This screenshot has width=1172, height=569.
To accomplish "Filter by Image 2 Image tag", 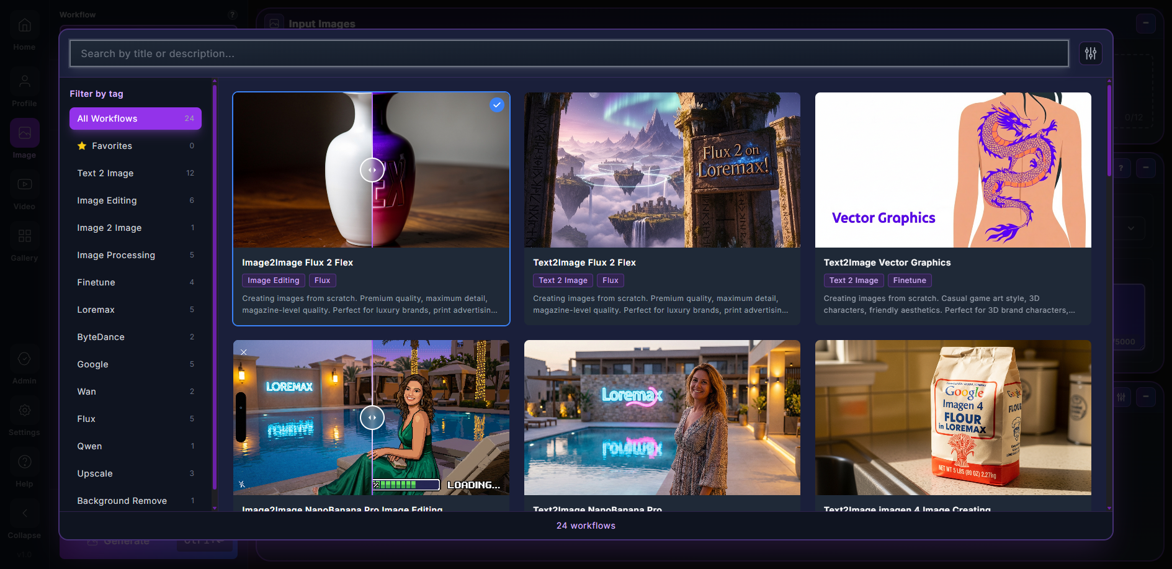I will point(135,228).
